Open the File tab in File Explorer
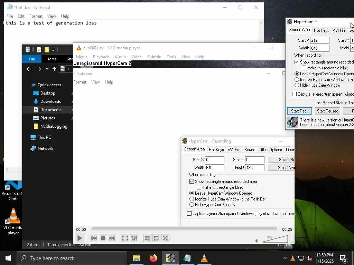This screenshot has width=354, height=265. [32, 59]
